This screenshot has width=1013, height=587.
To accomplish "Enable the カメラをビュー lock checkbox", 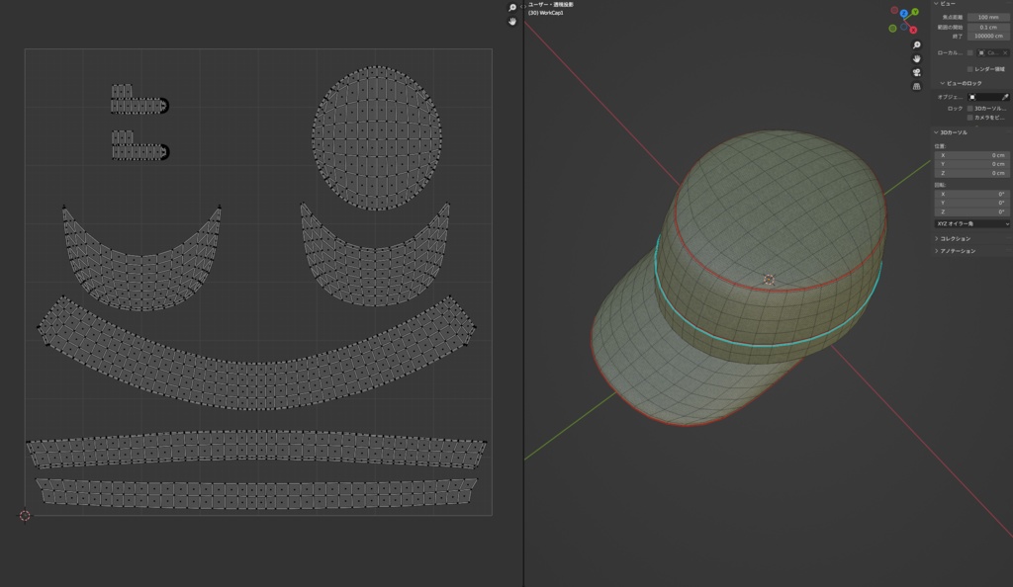I will (969, 118).
